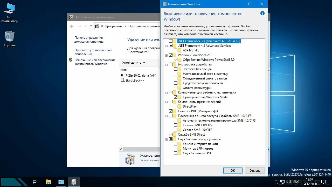Select Сервер SMB 1.0/CIFS row text
The image size is (332, 187).
pyautogui.click(x=197, y=130)
